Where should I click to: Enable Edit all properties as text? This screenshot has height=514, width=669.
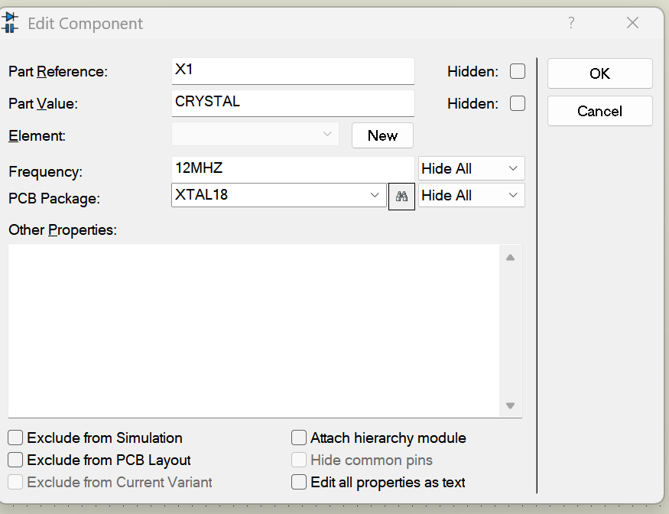[299, 483]
